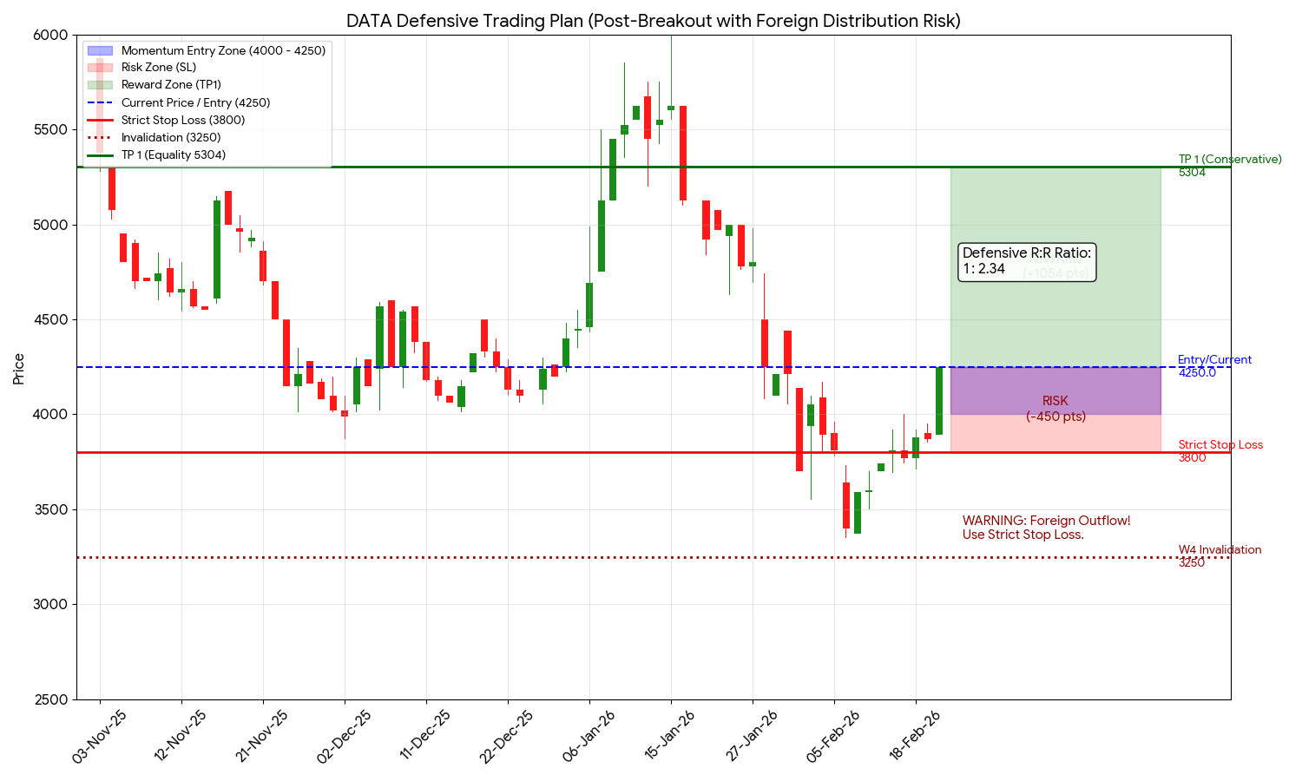Select the TP 1 (Equality 5304) legend entry

pos(173,154)
